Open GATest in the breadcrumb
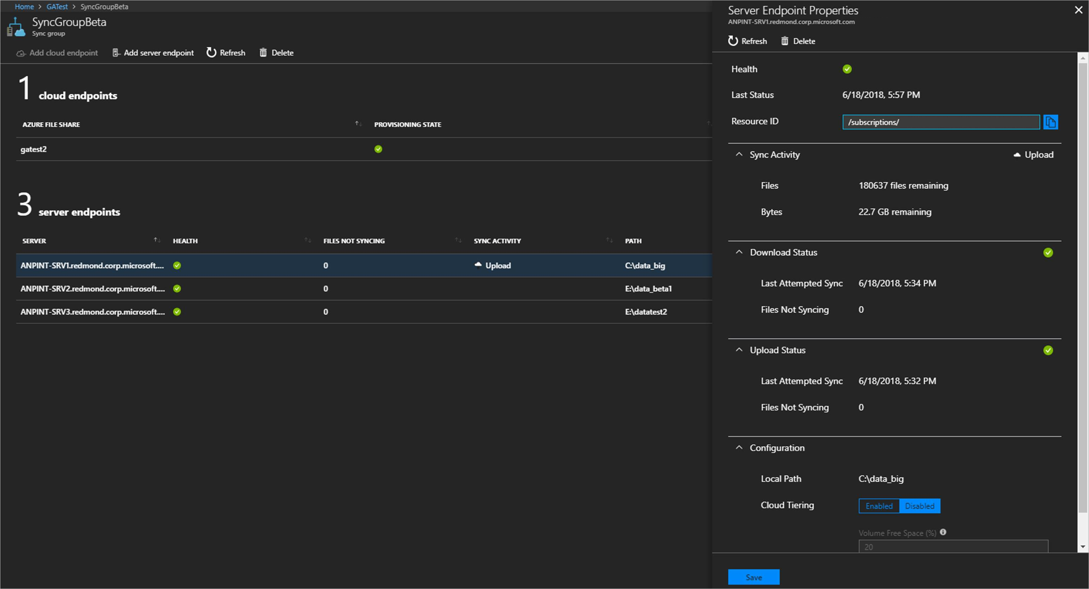This screenshot has height=589, width=1089. tap(57, 7)
